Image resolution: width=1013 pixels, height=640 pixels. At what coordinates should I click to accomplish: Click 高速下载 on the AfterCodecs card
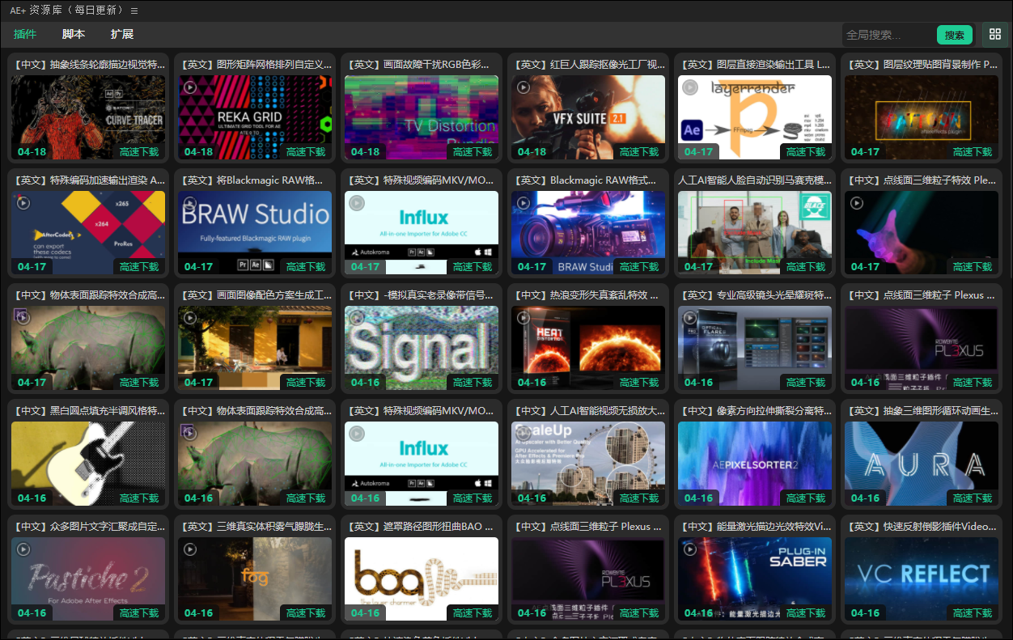[140, 267]
